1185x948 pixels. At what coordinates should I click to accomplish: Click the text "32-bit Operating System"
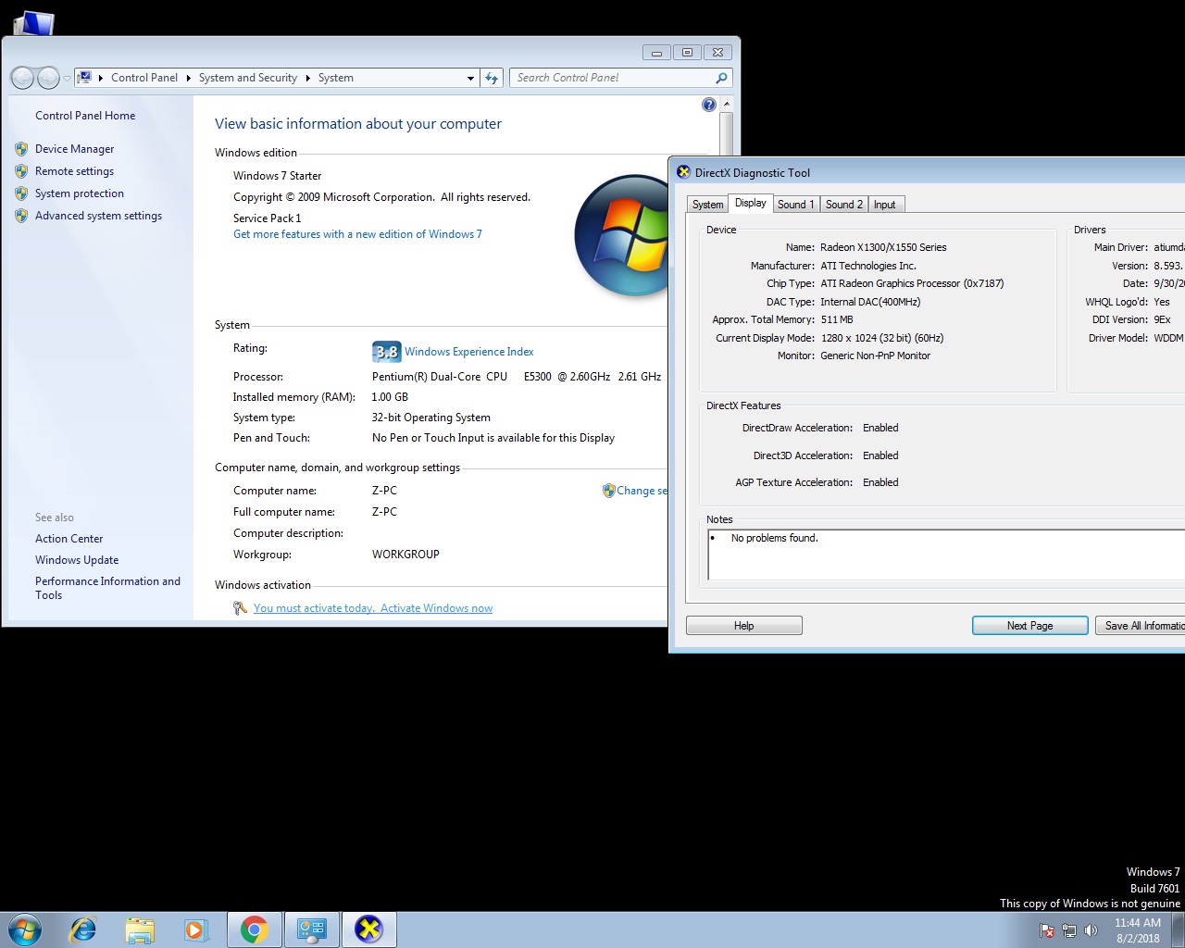[431, 418]
